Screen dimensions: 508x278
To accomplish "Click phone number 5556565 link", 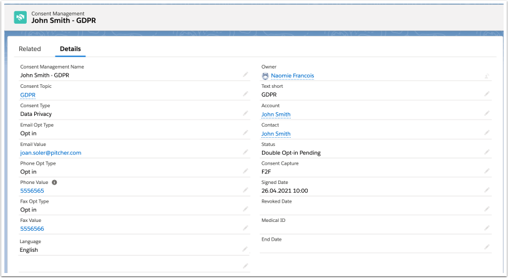I will 32,191.
